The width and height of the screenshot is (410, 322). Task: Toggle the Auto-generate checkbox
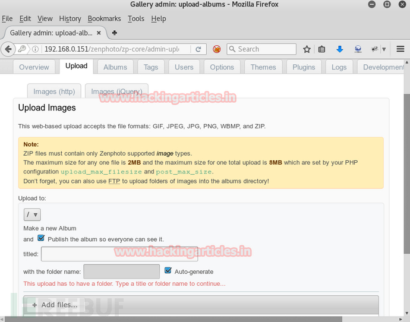pos(168,270)
